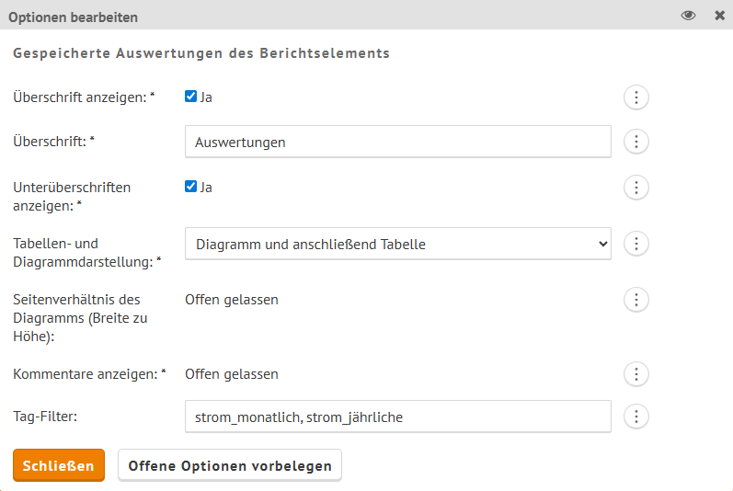Viewport: 733px width, 491px height.
Task: Open three-dot menu for Tabellen- und Diagrammdarstellung
Action: (x=636, y=244)
